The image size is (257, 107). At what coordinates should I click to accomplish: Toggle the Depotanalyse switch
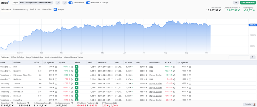[x=71, y=2]
